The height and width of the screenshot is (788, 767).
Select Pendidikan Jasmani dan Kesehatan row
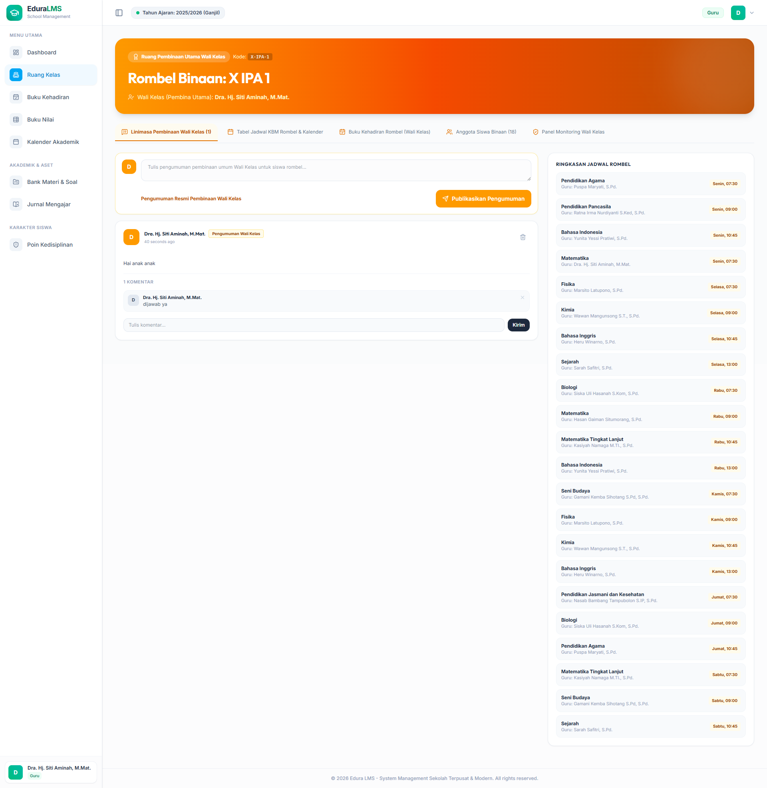tap(651, 597)
